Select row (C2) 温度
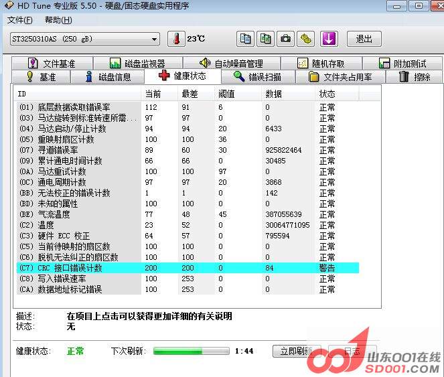The height and width of the screenshot is (377, 444). [x=188, y=225]
